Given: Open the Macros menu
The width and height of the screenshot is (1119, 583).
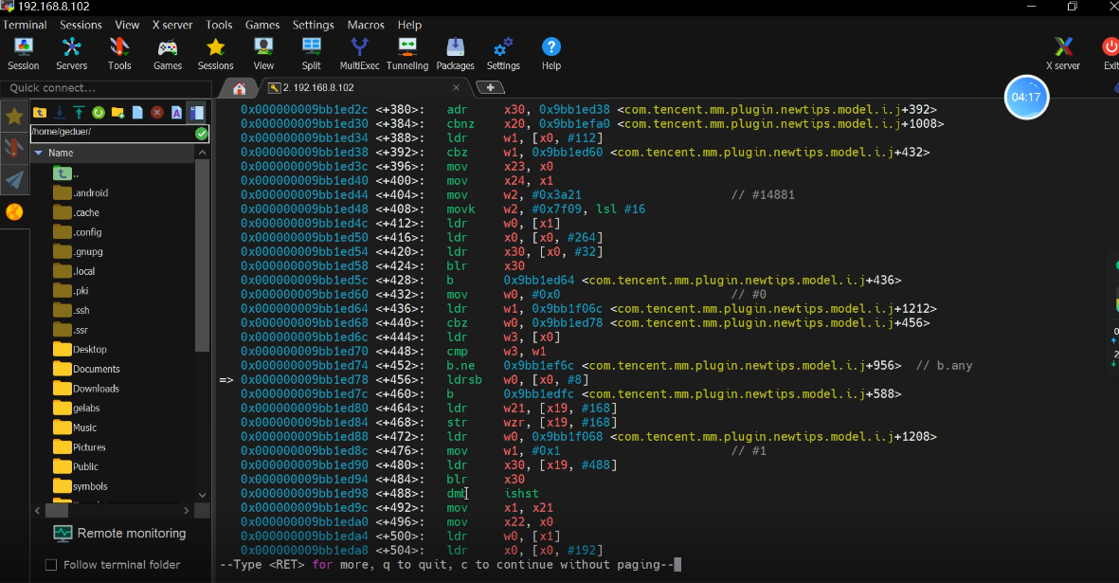Looking at the screenshot, I should [366, 25].
